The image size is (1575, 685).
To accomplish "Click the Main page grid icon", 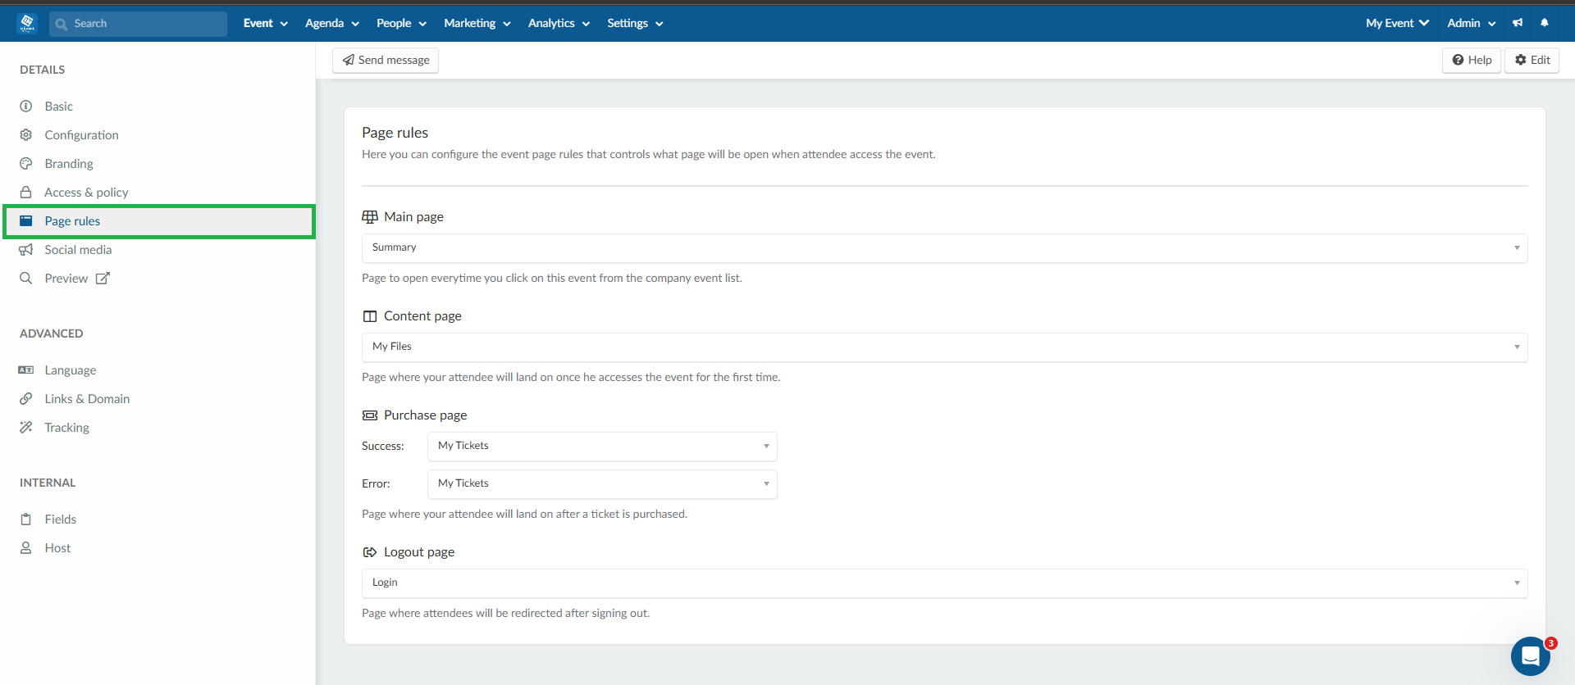I will [x=370, y=217].
